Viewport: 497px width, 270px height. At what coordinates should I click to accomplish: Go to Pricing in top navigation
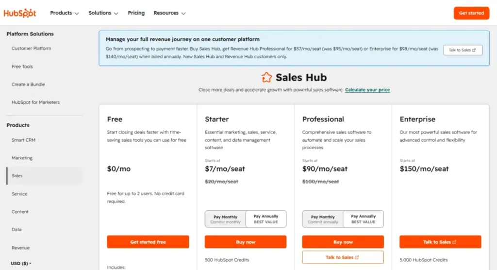(136, 13)
